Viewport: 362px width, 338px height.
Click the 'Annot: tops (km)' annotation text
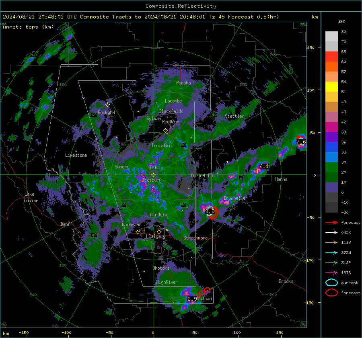(x=28, y=27)
